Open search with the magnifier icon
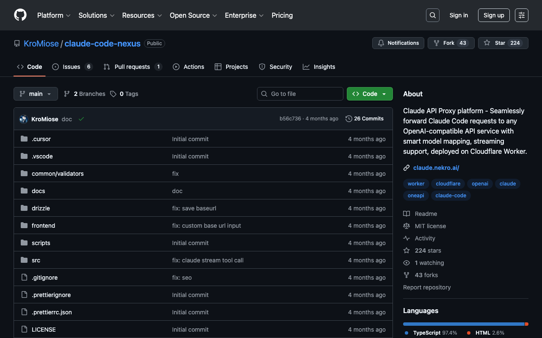 (x=432, y=15)
